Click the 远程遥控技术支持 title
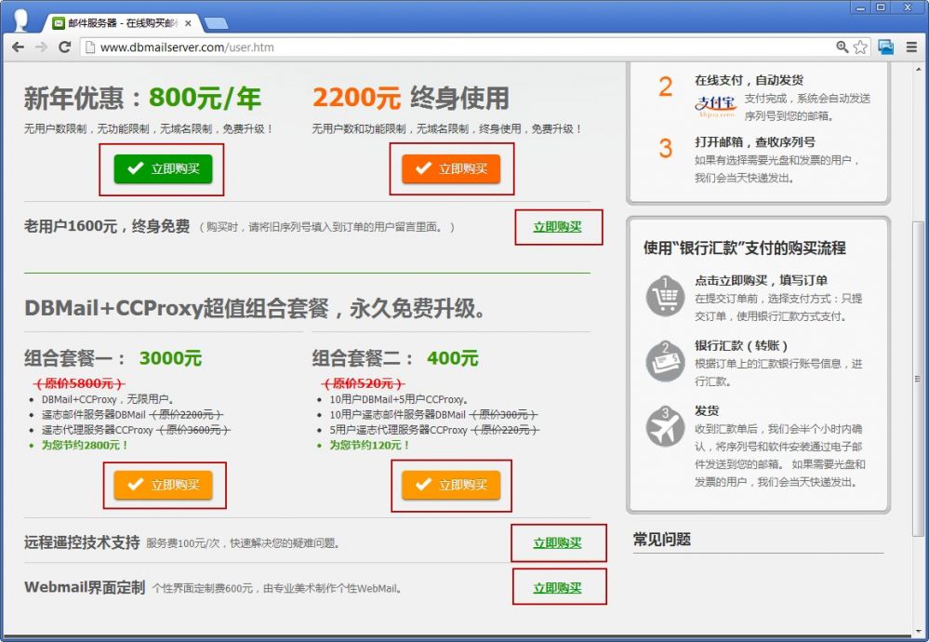Viewport: 929px width, 642px height. click(x=82, y=542)
